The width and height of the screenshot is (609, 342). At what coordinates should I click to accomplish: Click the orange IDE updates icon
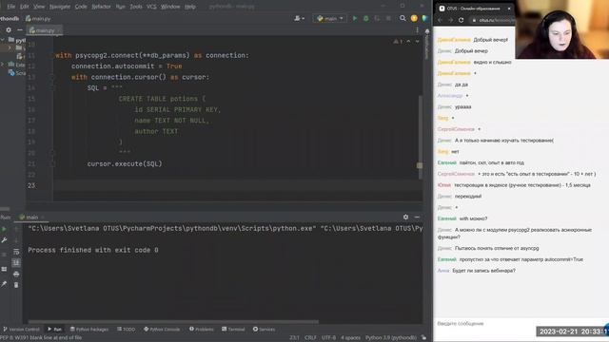click(x=414, y=18)
